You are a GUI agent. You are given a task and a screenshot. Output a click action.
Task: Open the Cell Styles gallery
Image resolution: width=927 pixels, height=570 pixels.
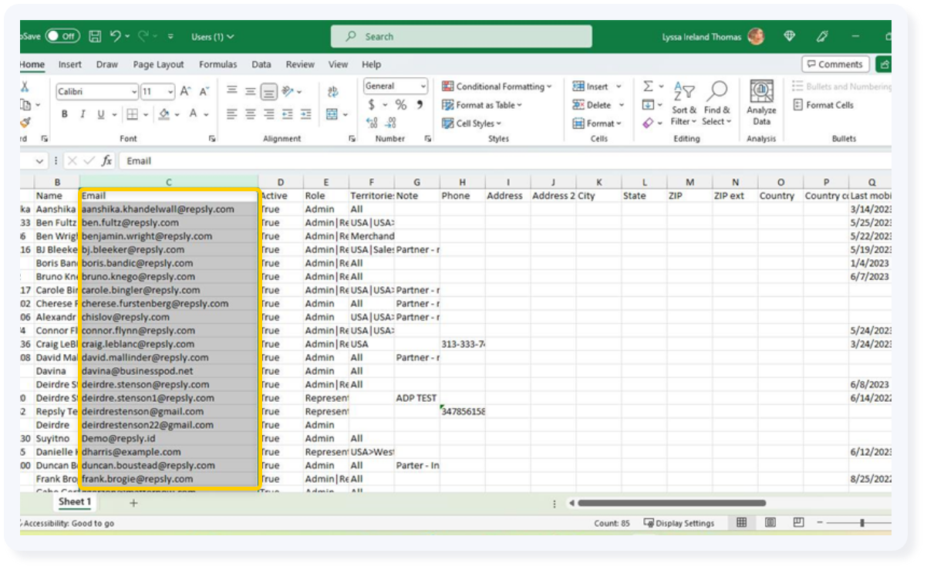click(x=471, y=123)
